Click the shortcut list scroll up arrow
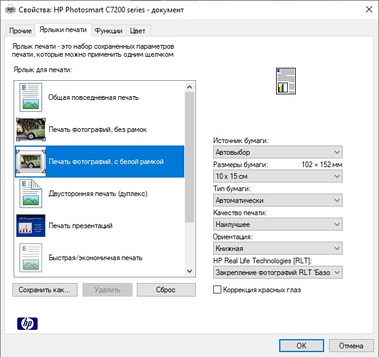Viewport: 379px width, 357px height. tap(190, 87)
